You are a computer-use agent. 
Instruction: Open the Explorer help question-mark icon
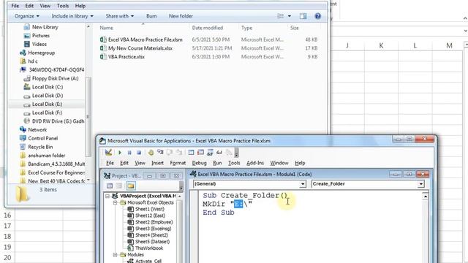tap(318, 16)
